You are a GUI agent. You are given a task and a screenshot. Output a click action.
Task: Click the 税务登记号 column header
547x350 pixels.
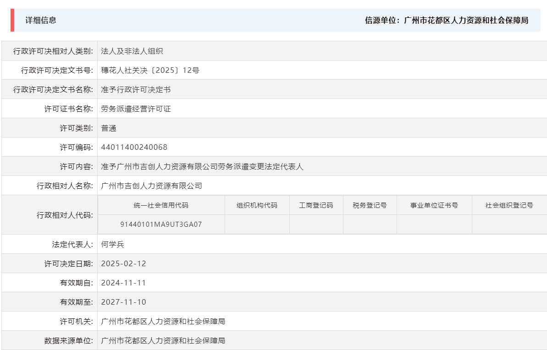(370, 205)
